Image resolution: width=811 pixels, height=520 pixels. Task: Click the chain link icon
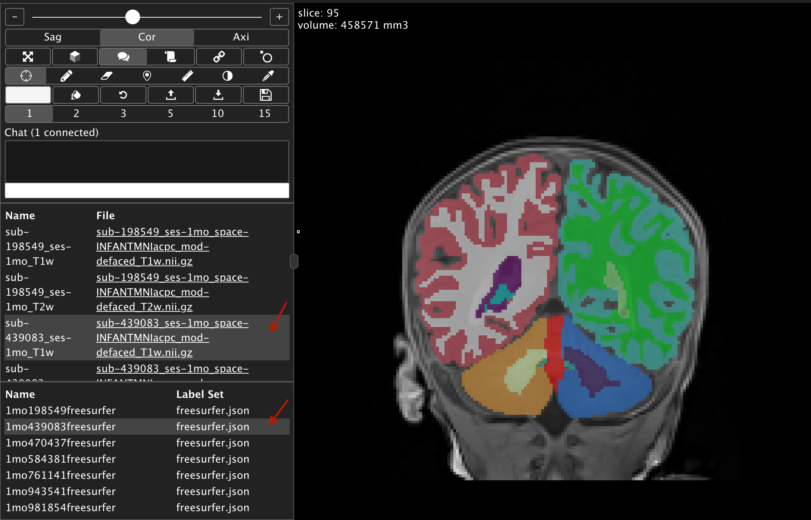coord(219,57)
